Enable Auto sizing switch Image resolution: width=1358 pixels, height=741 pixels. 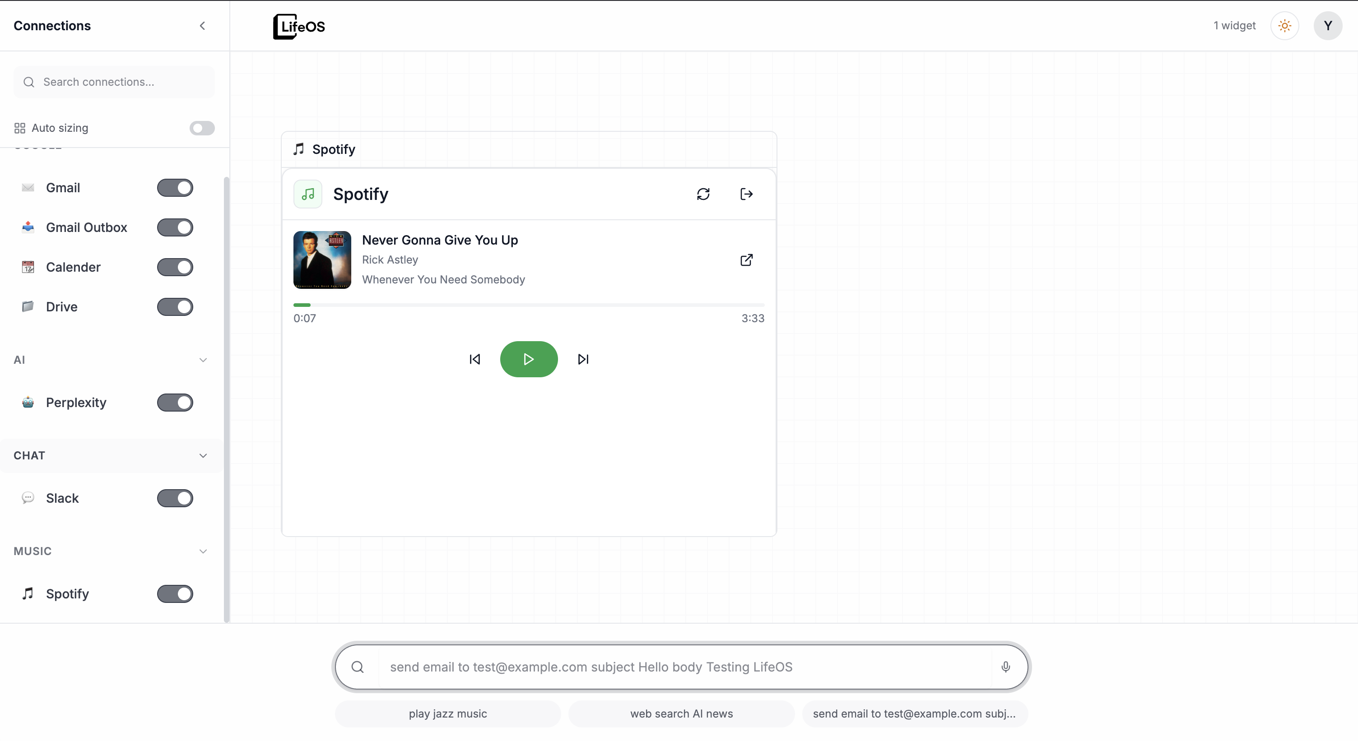click(x=202, y=128)
